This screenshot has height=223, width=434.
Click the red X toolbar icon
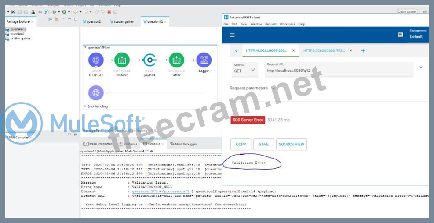tap(109, 12)
